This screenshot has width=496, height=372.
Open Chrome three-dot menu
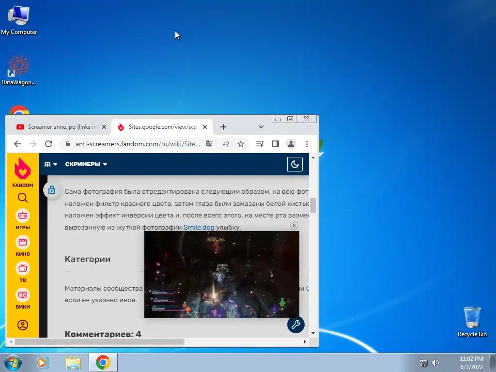point(307,144)
